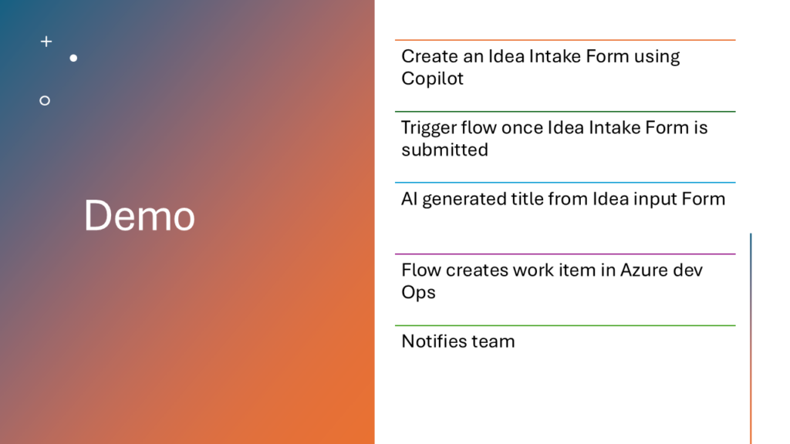This screenshot has width=790, height=444.
Task: Select the dark green line above "Trigger flow"
Action: [x=565, y=112]
